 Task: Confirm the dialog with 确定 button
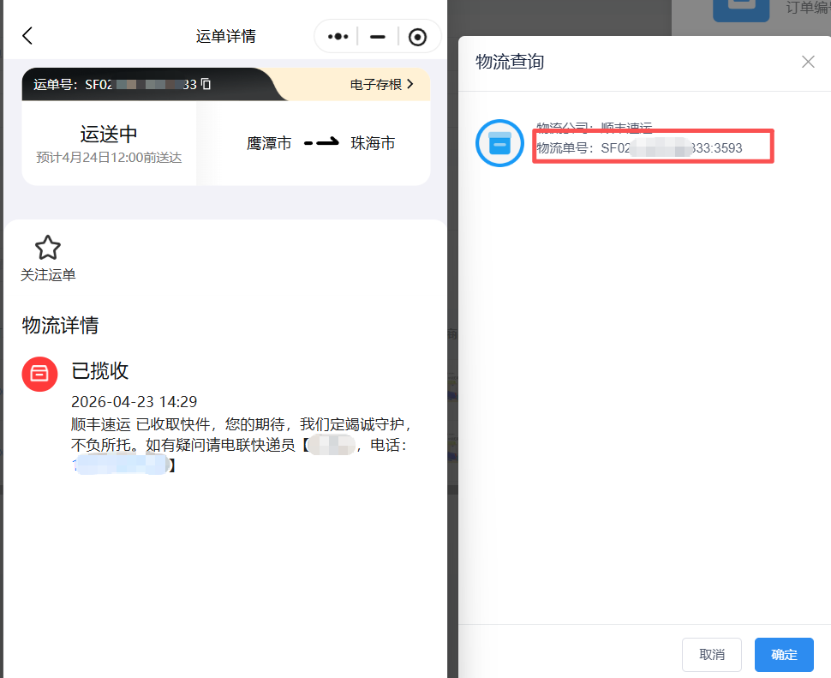(x=784, y=655)
